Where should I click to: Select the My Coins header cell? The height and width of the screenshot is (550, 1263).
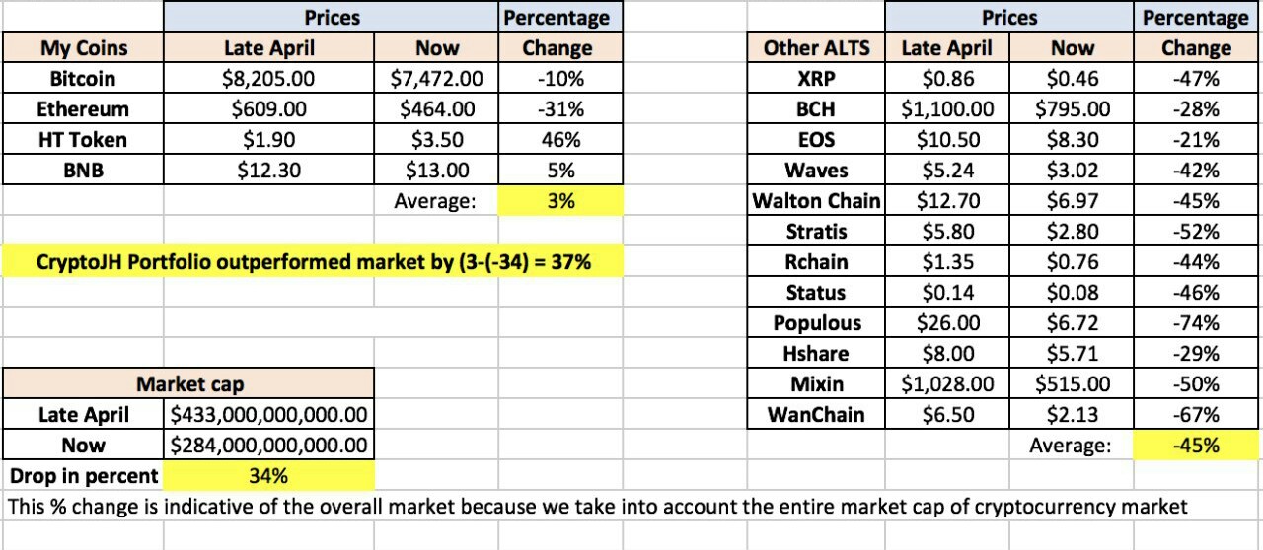83,48
